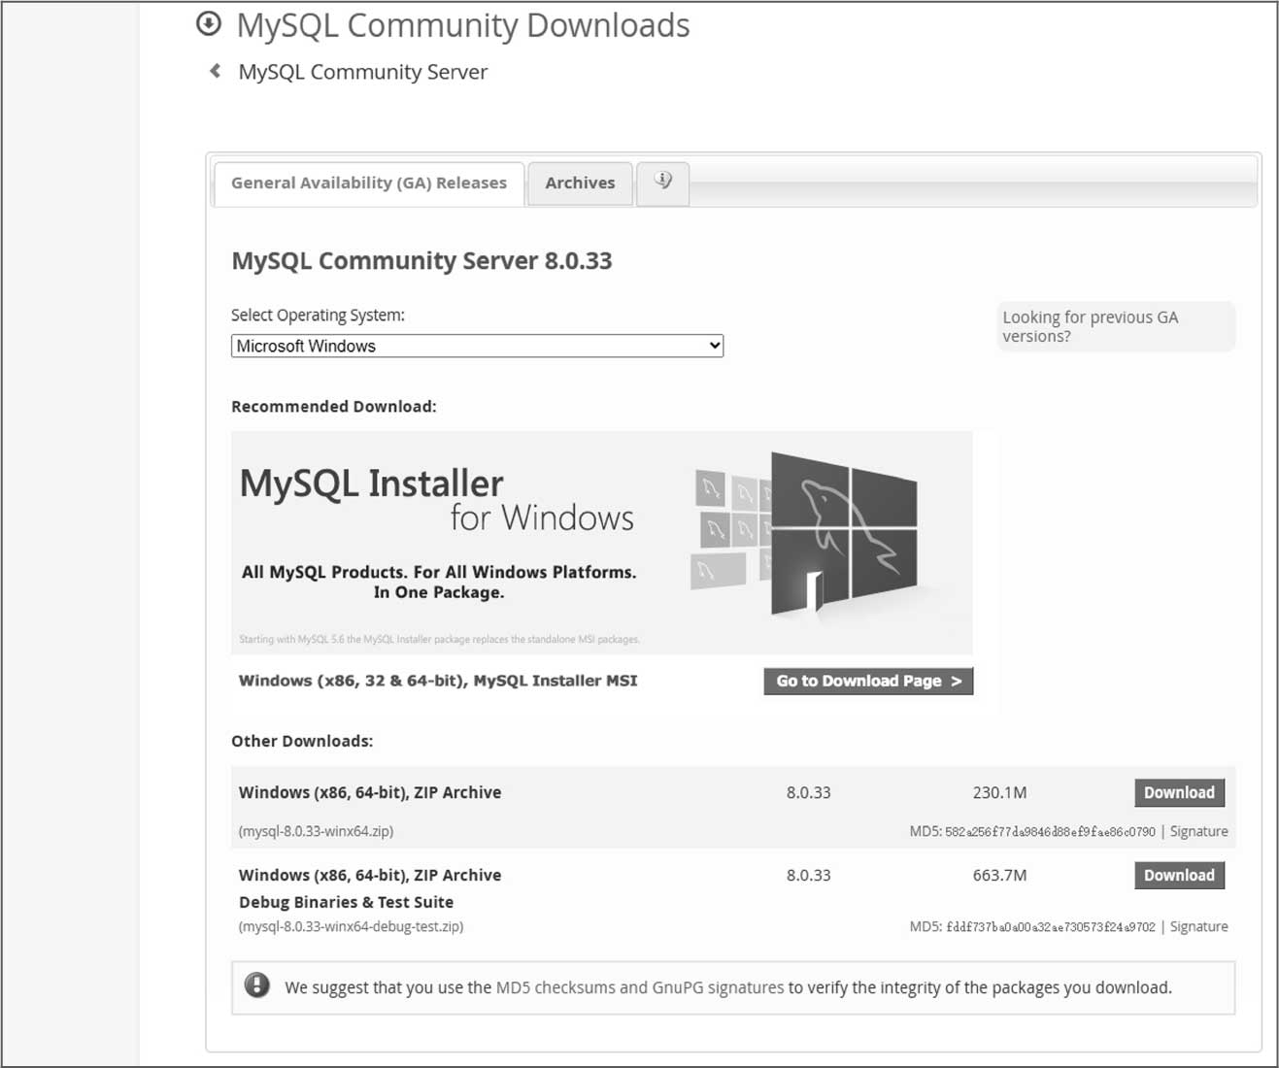The image size is (1279, 1068).
Task: Open Signature link for mysql-8.0.33-winx64.zip
Action: 1198,831
